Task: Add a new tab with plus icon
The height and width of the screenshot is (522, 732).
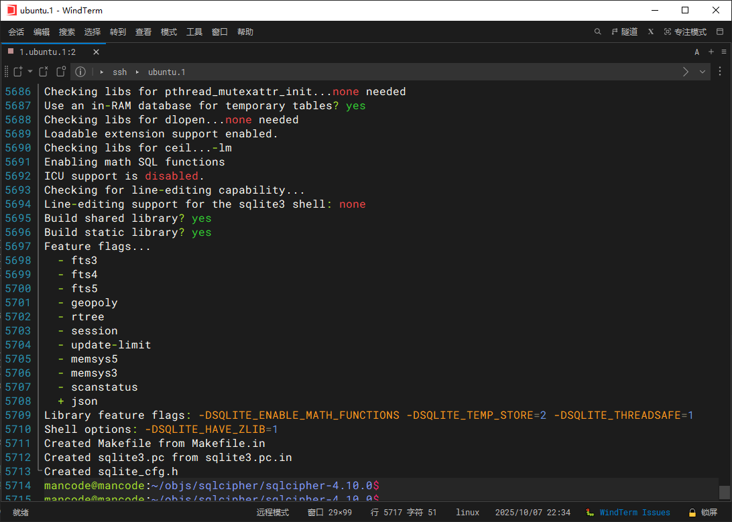Action: point(711,52)
